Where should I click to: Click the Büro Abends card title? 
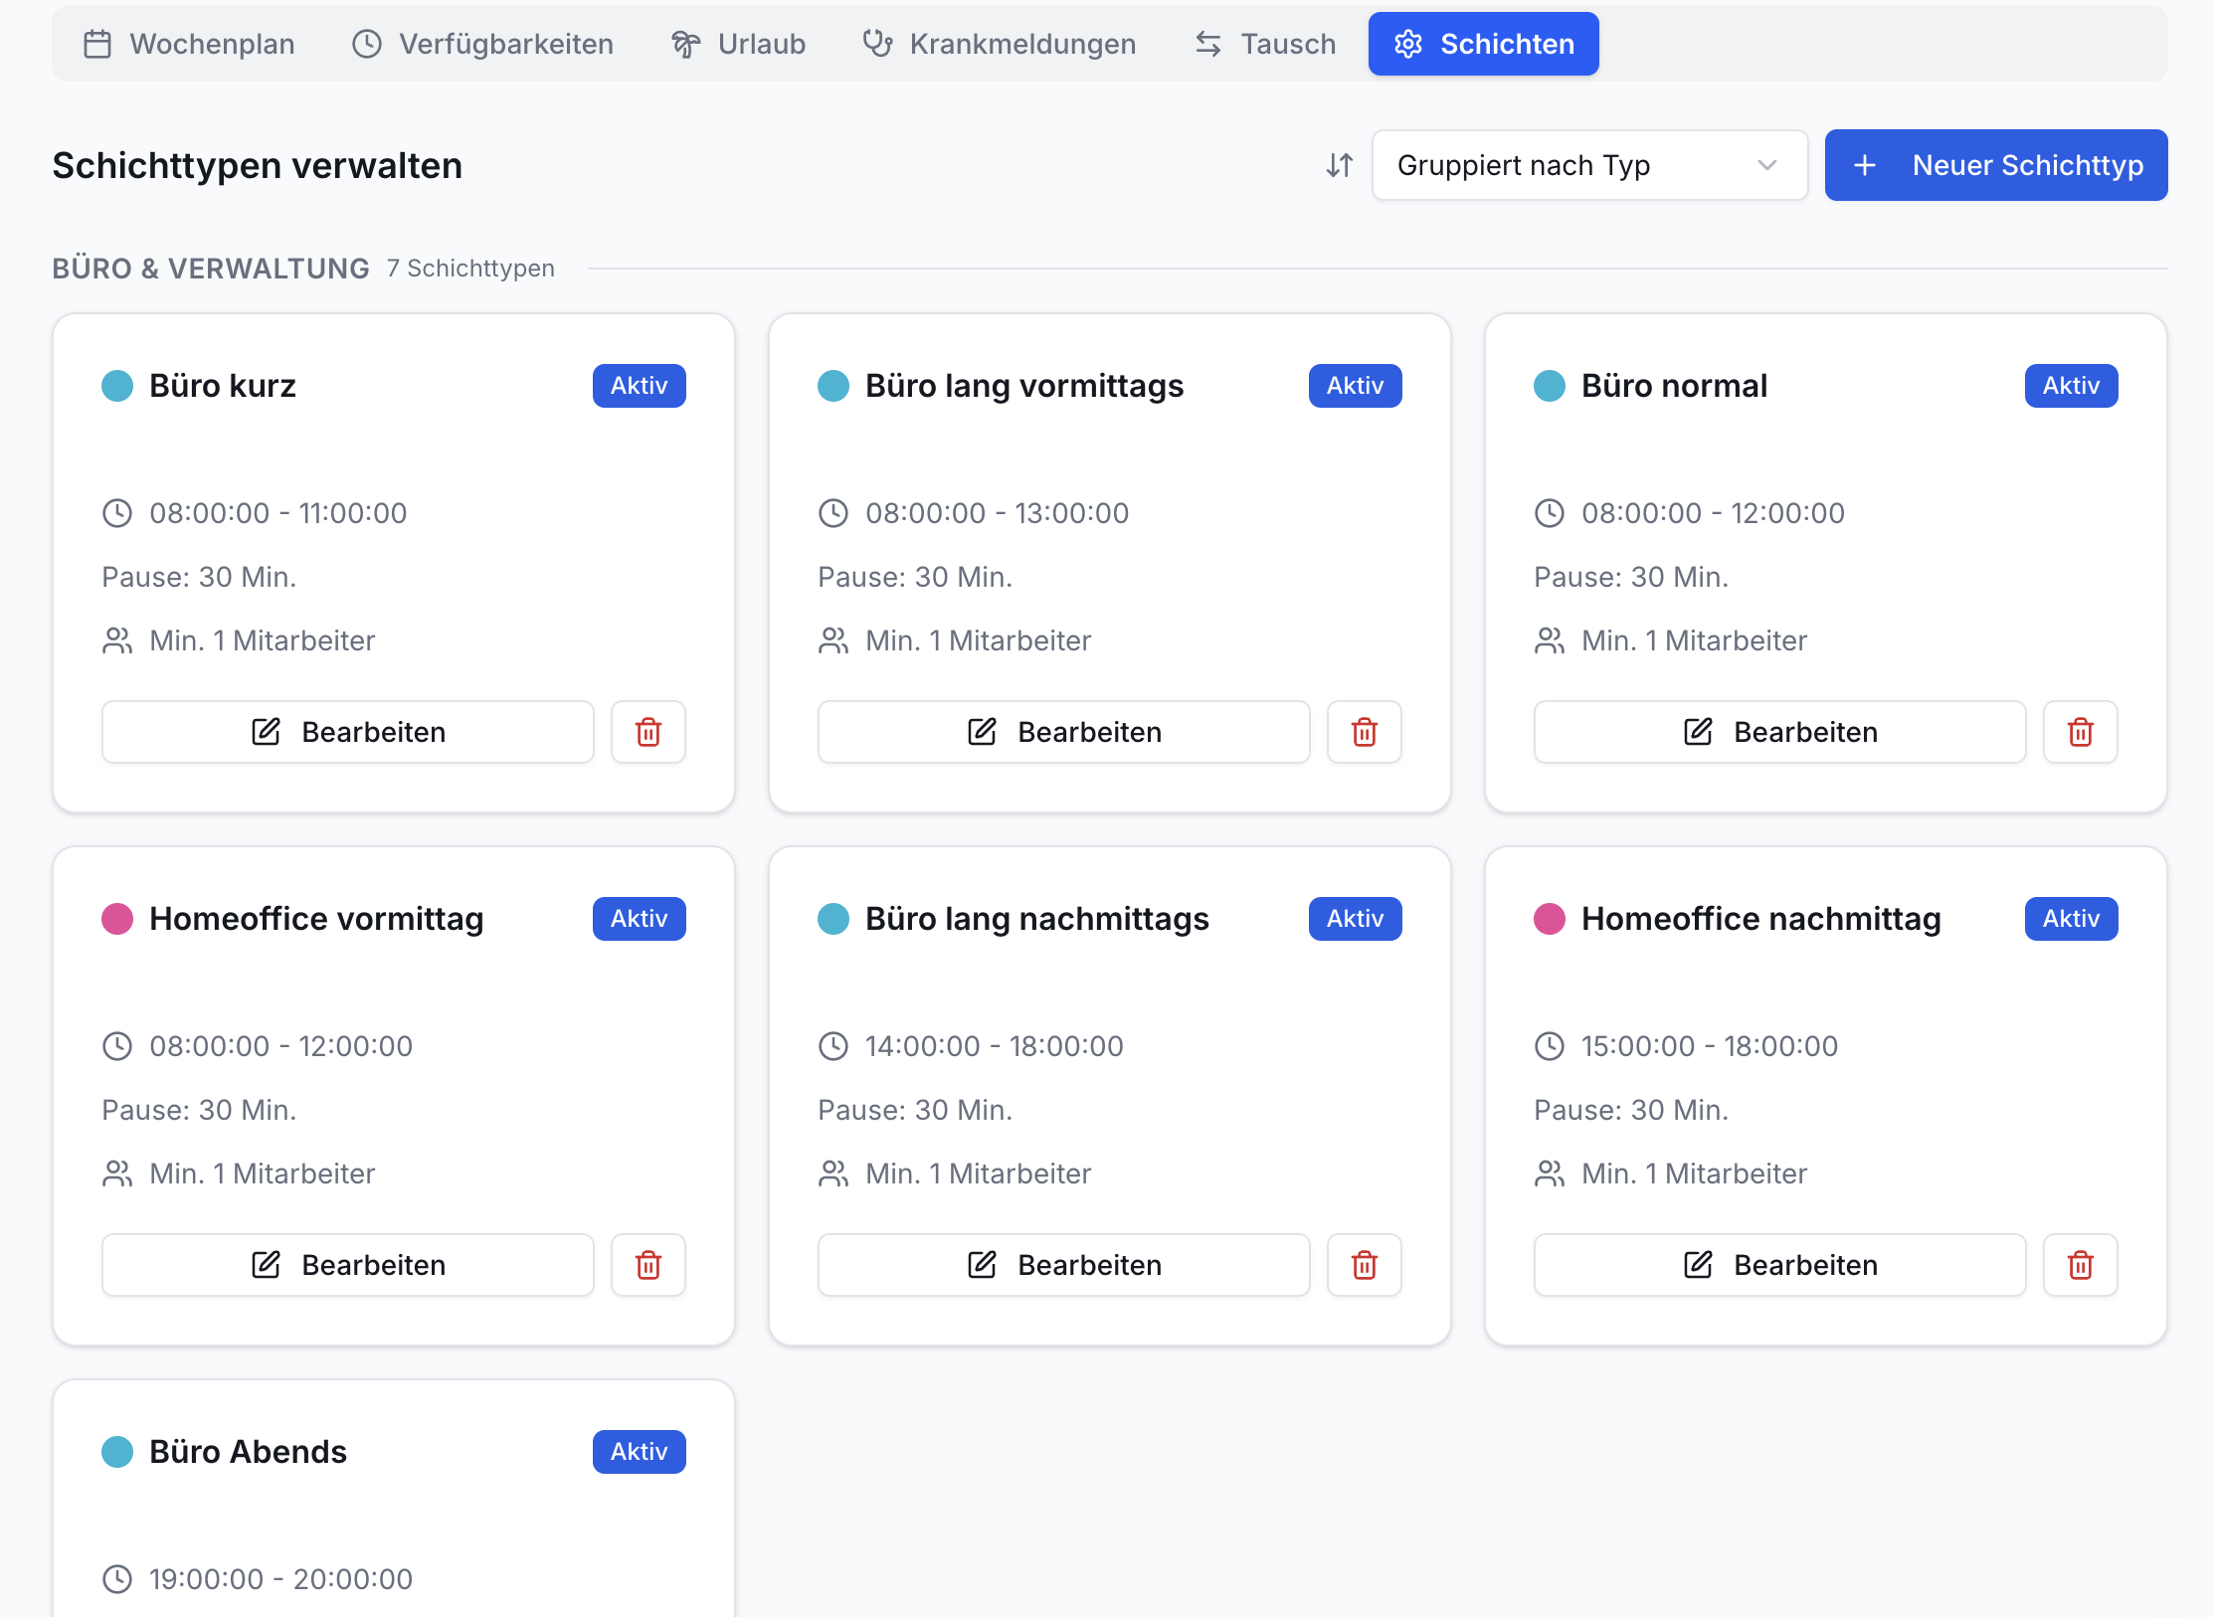point(249,1452)
